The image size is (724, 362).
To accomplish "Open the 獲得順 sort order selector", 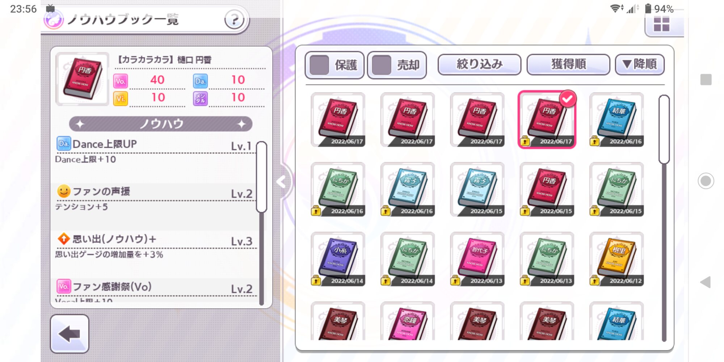I will coord(568,64).
